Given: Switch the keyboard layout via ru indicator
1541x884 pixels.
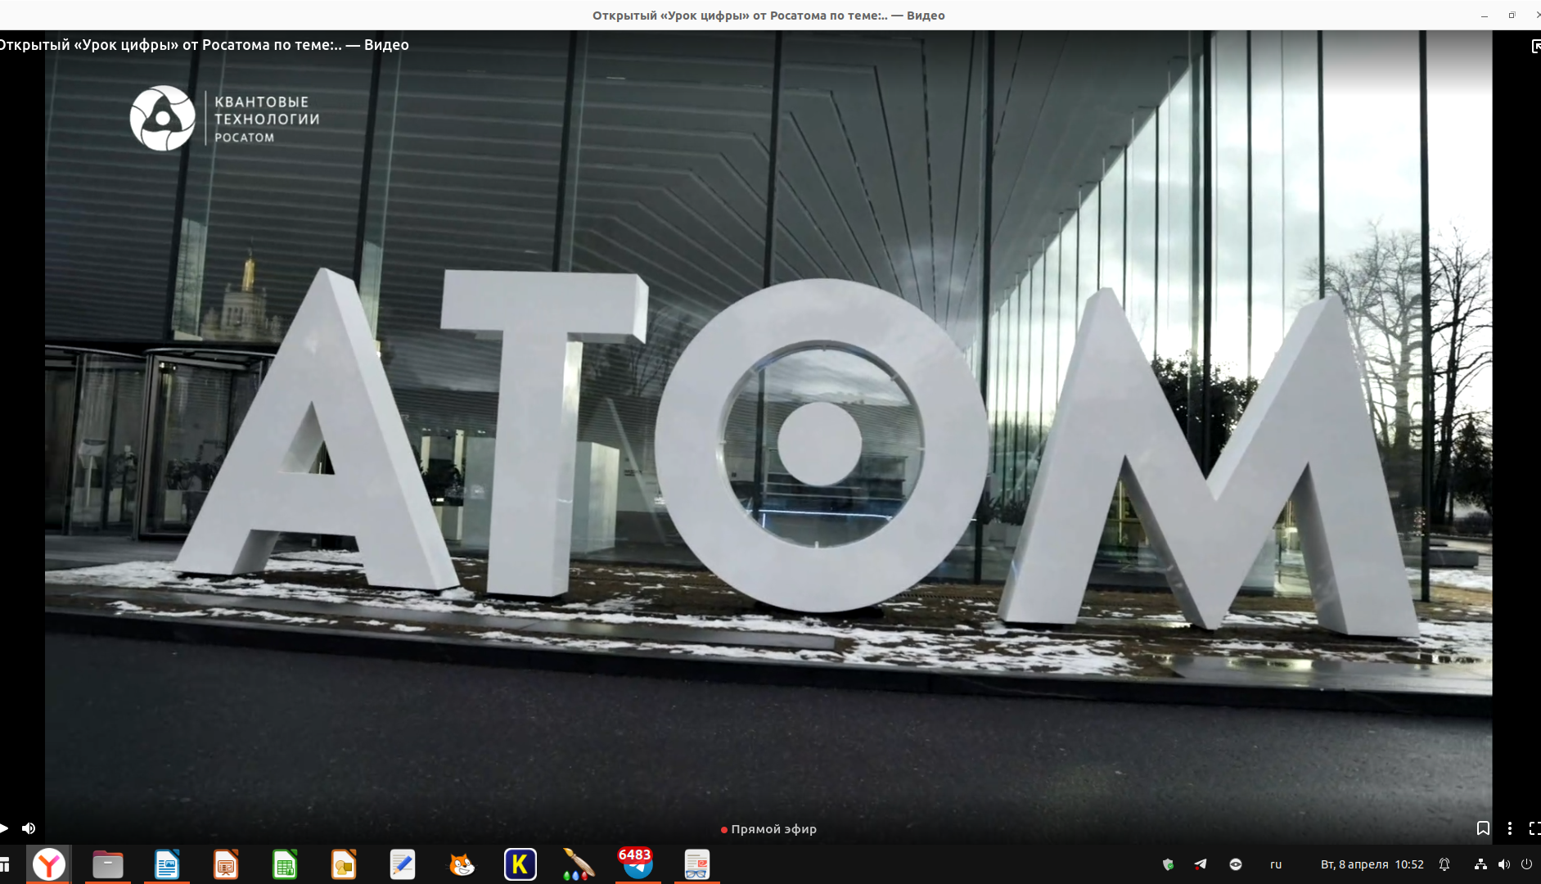Looking at the screenshot, I should [1276, 864].
